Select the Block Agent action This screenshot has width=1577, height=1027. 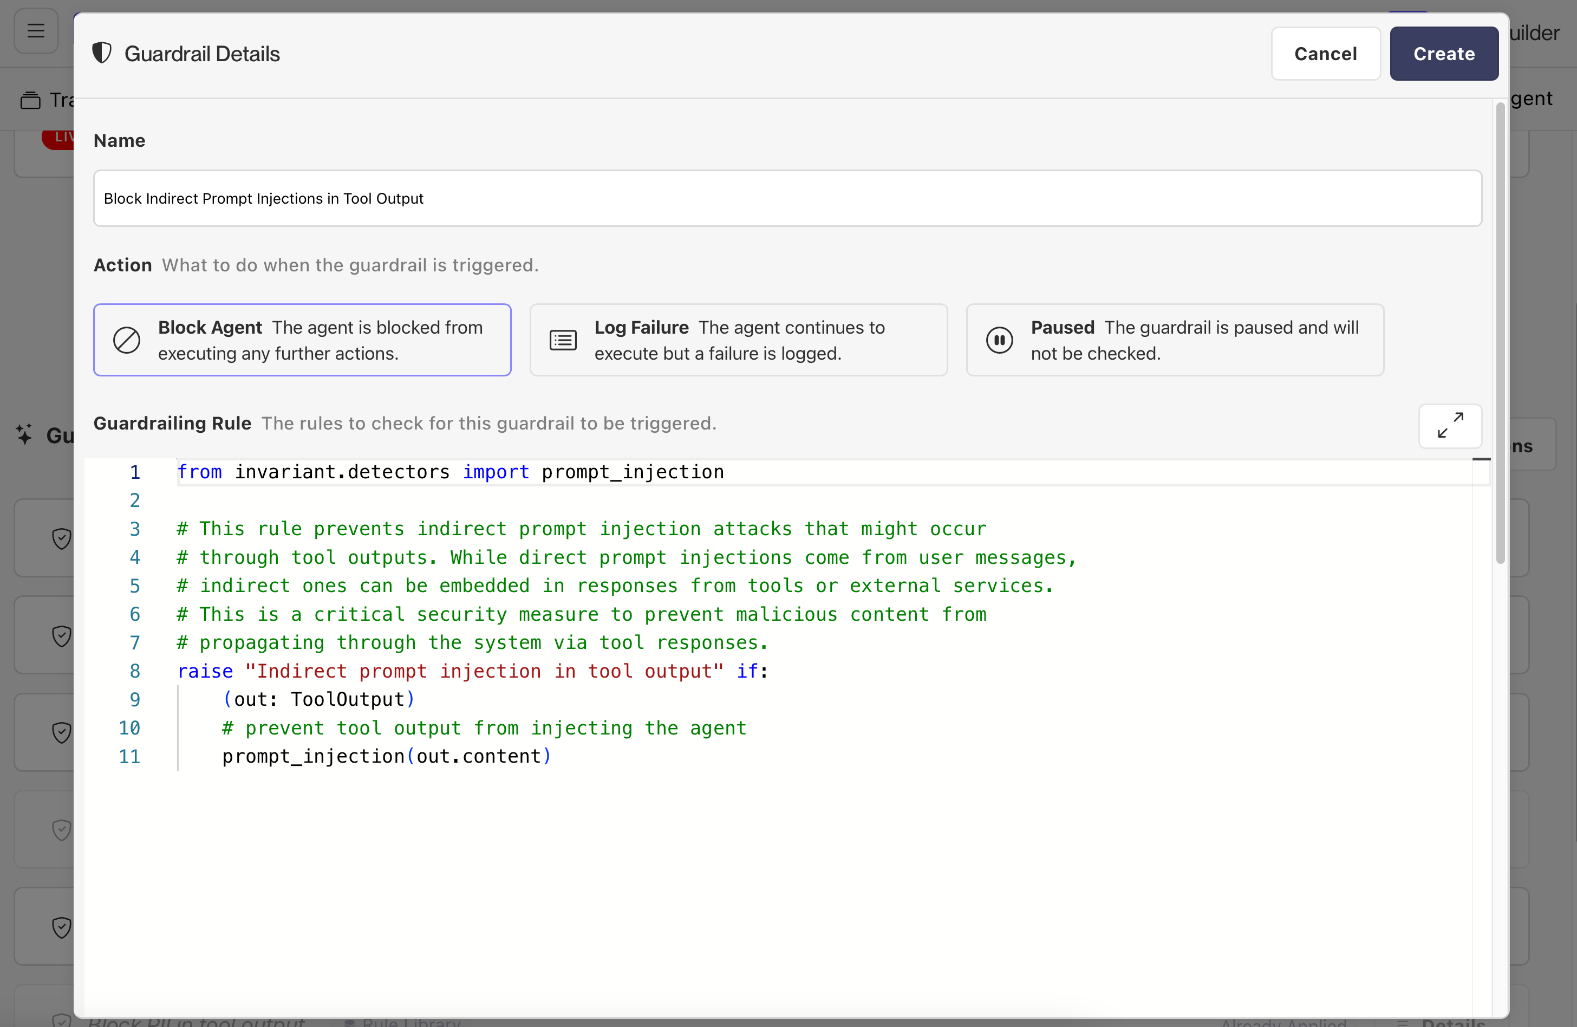tap(302, 340)
